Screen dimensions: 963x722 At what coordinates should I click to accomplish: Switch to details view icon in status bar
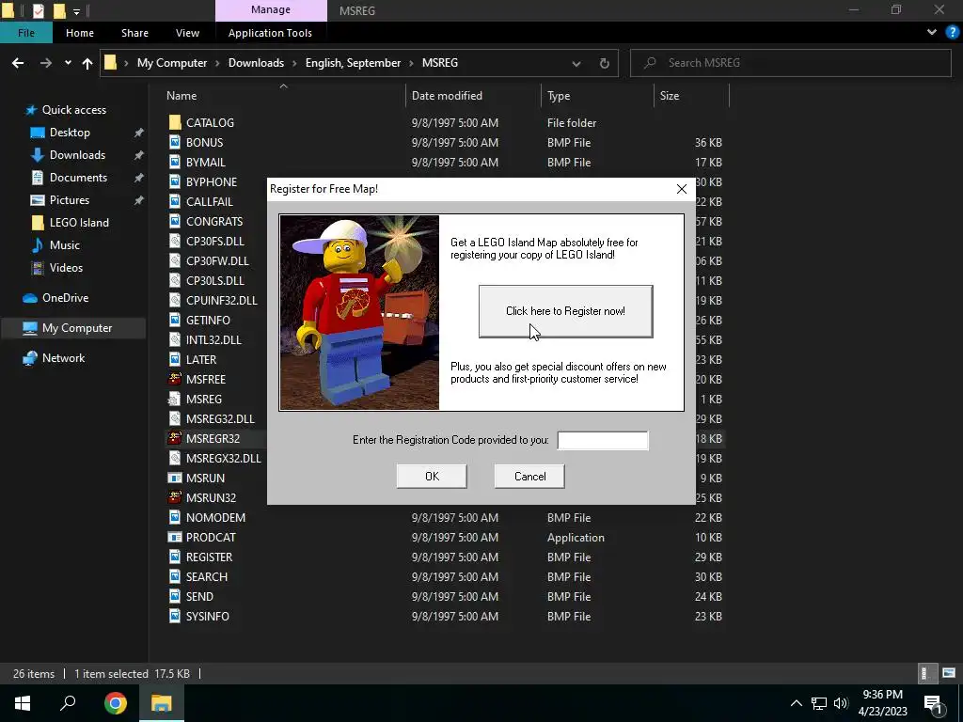(925, 673)
